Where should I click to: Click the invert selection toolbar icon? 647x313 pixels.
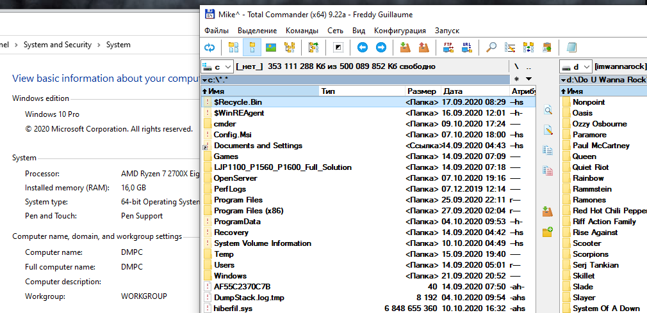(338, 47)
